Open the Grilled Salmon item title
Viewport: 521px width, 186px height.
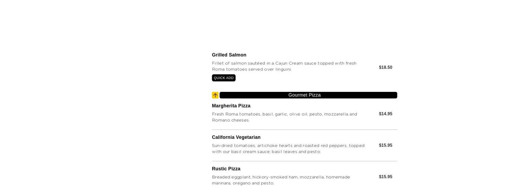pos(229,55)
